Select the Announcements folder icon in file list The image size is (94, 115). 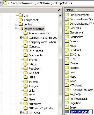[x=67, y=15]
